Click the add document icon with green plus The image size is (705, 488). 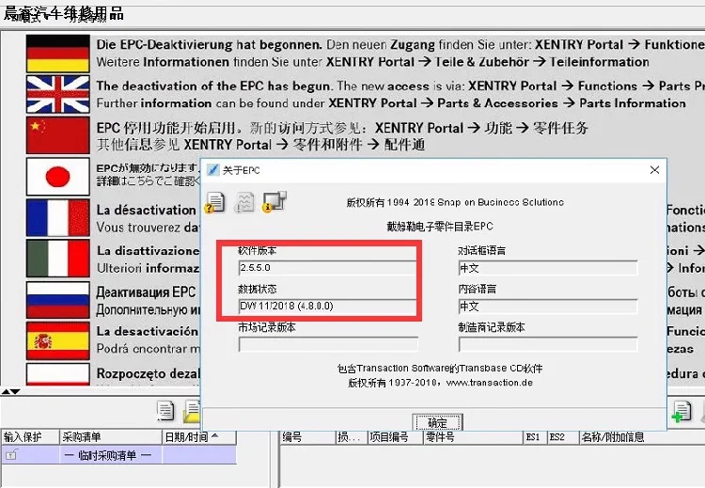coord(681,412)
